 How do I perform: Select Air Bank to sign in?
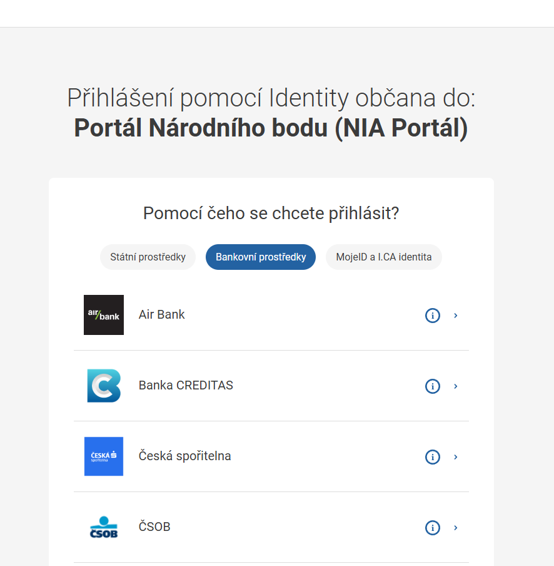161,315
